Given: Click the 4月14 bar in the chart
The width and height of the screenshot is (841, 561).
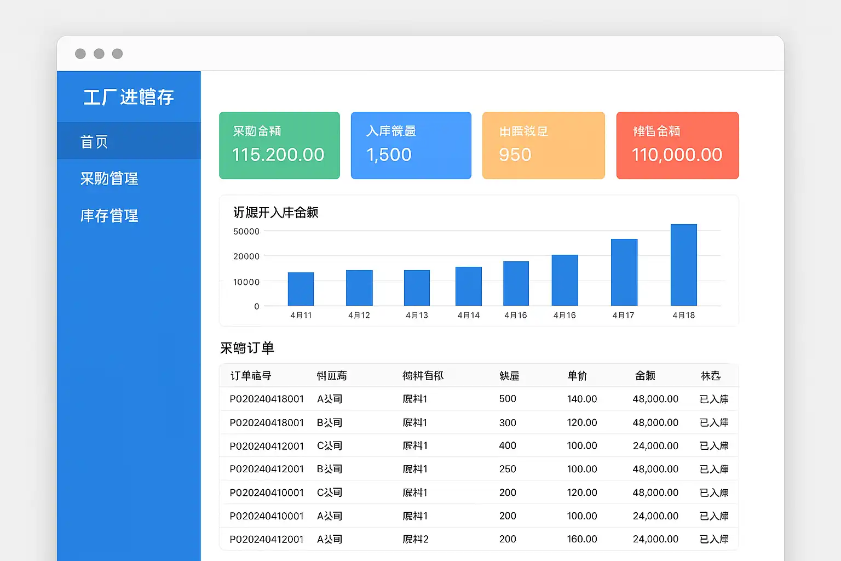Looking at the screenshot, I should click(469, 286).
